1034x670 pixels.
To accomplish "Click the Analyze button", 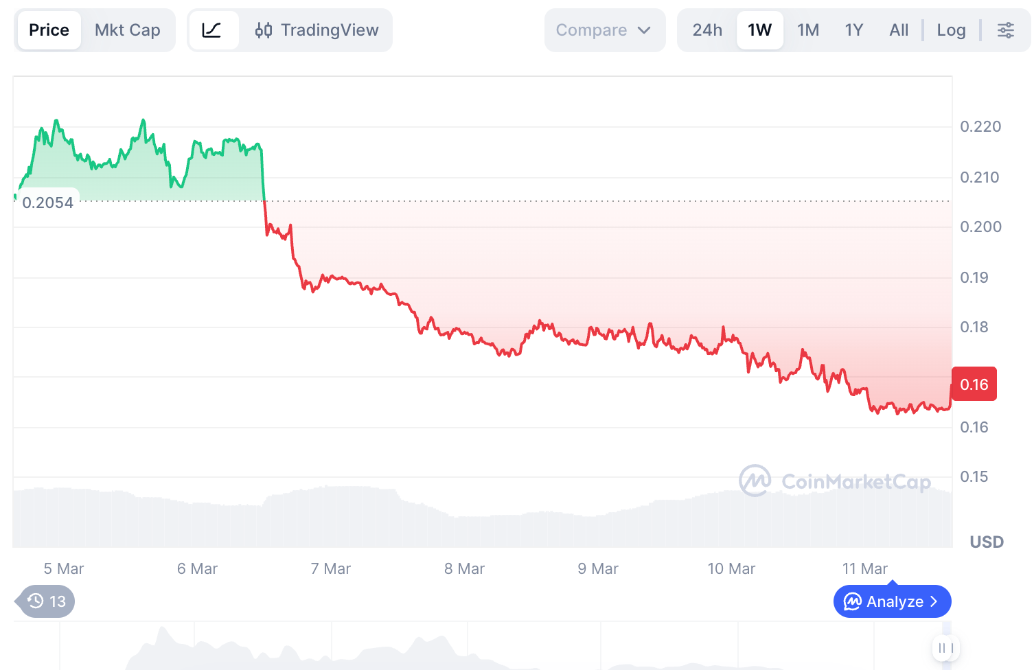I will click(892, 601).
